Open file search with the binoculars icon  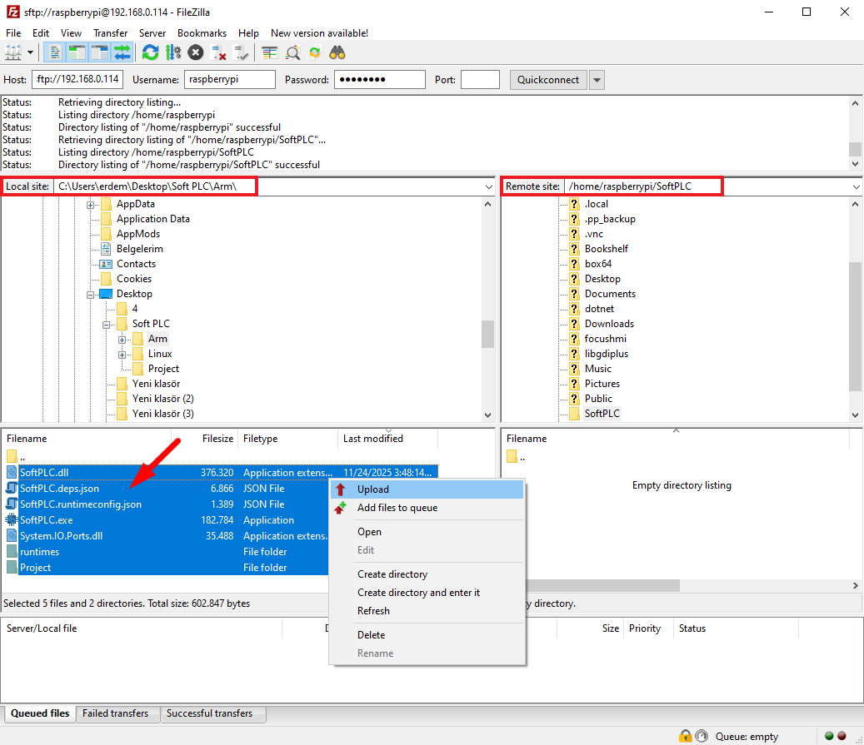tap(337, 52)
